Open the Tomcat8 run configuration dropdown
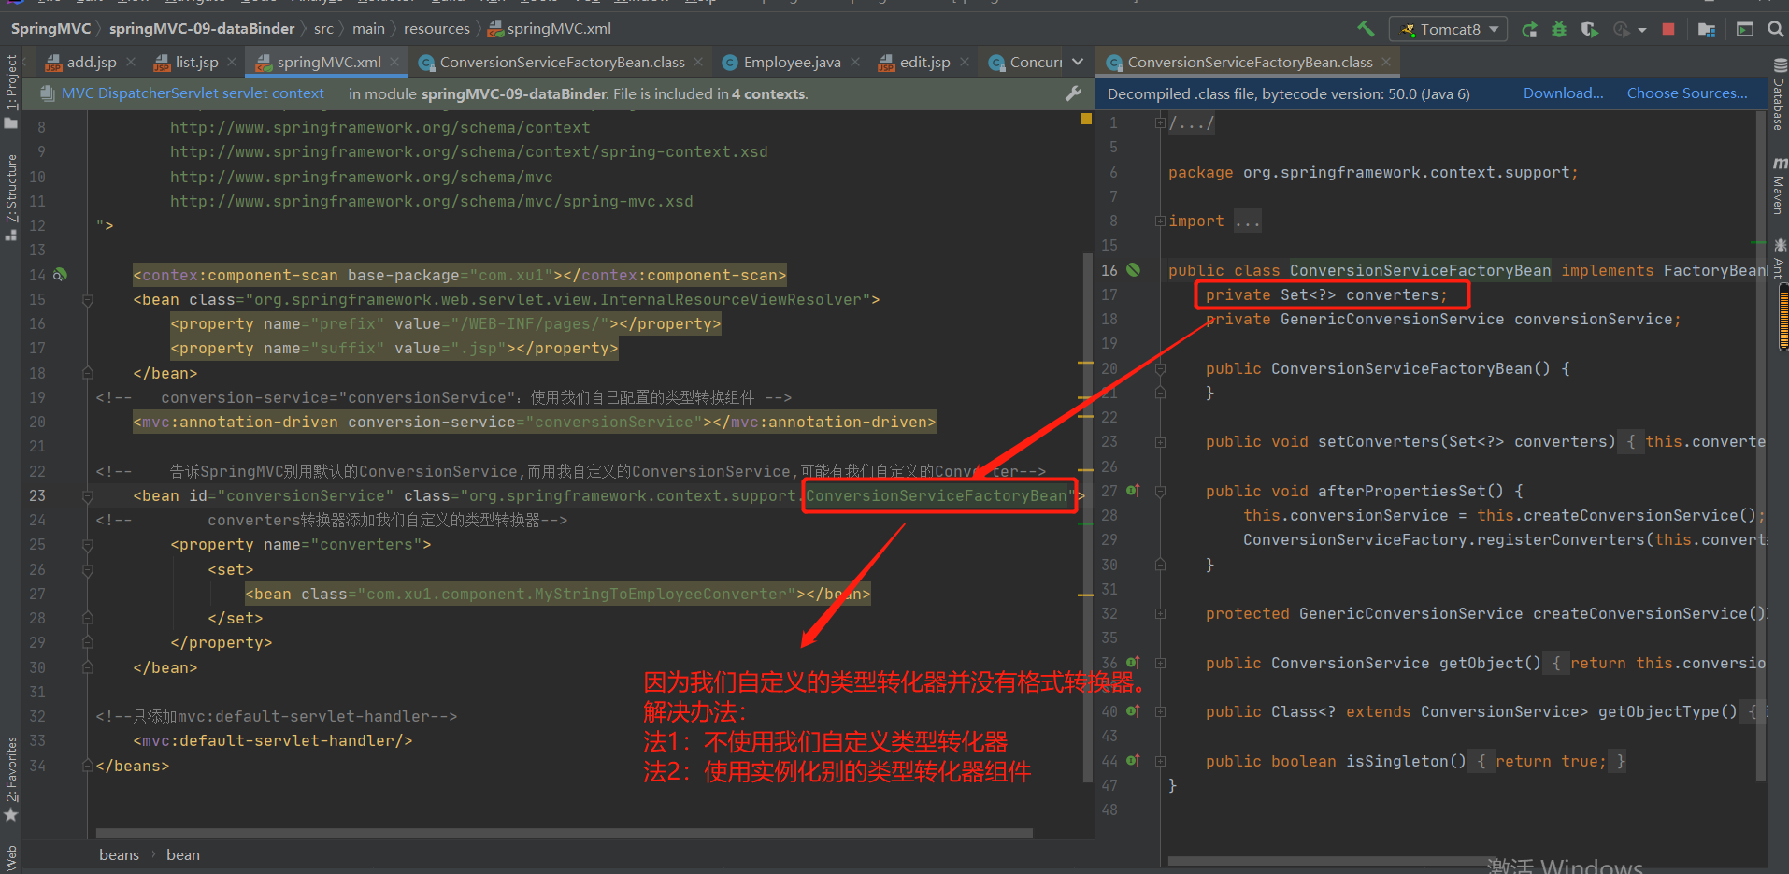Viewport: 1789px width, 874px height. [1448, 30]
